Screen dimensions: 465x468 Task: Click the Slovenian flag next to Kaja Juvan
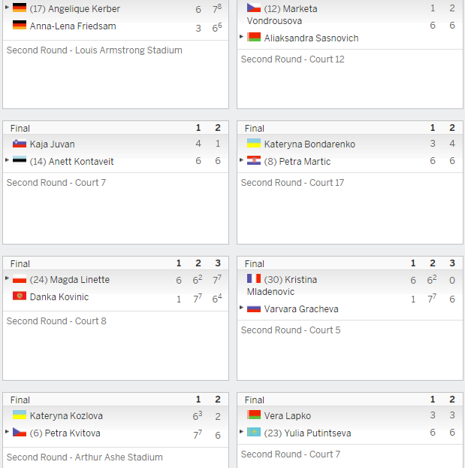(20, 144)
